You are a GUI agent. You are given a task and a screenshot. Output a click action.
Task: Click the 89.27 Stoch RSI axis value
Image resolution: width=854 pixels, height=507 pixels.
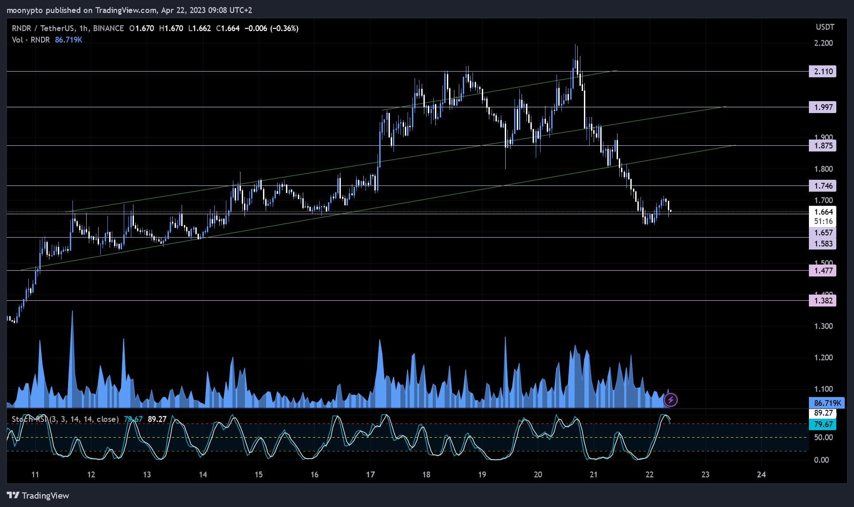823,413
